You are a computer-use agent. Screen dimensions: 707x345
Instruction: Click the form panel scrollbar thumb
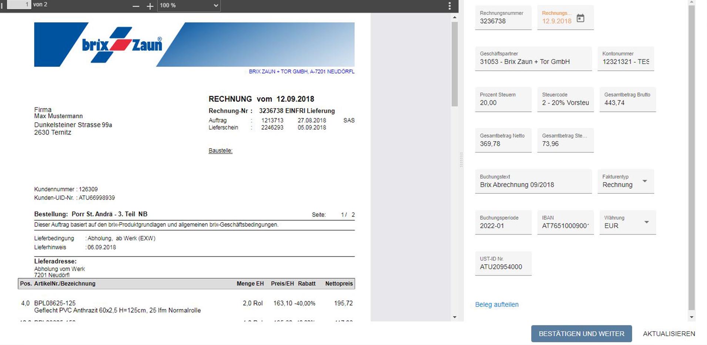pyautogui.click(x=691, y=157)
